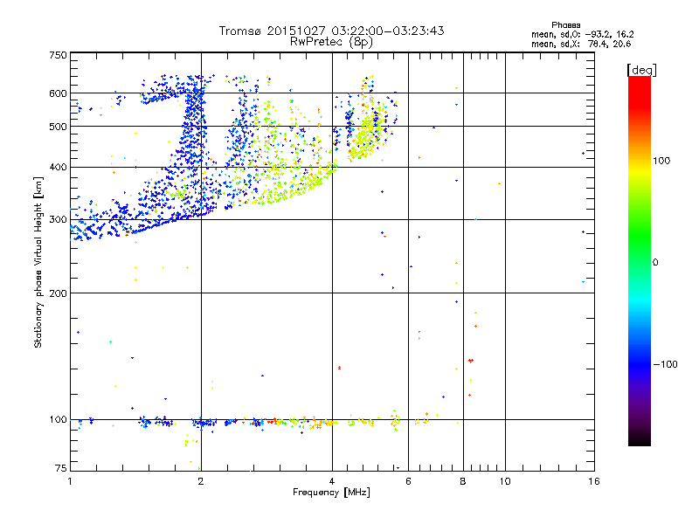Click the title 'Tromsø 20151027 03:22:00-03:23:43'
699x524 pixels.
pos(331,31)
